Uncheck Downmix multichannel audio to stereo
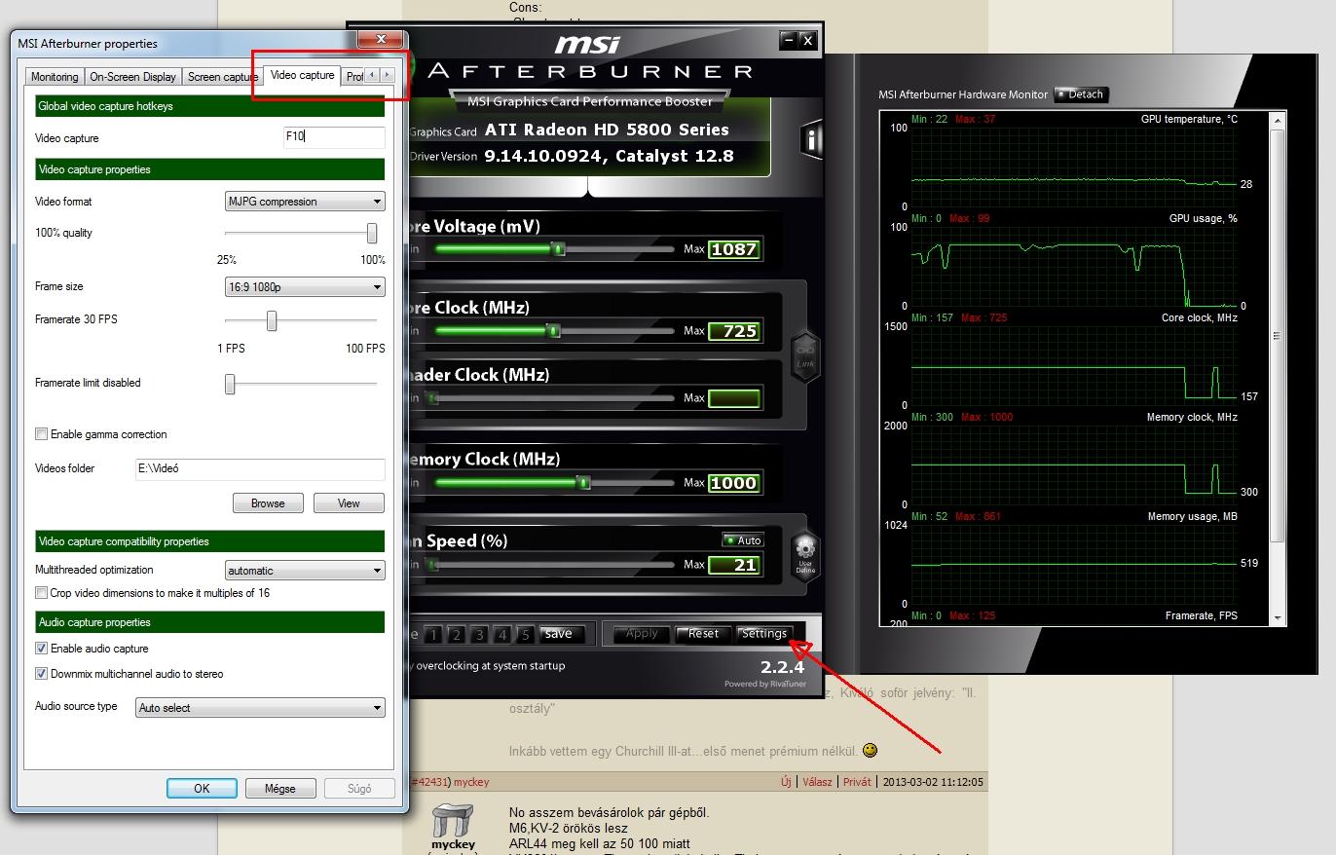 pyautogui.click(x=41, y=674)
